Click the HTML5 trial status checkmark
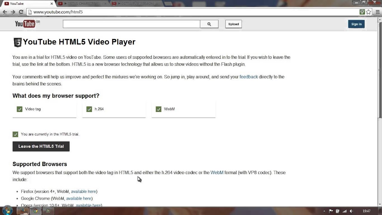 15,134
